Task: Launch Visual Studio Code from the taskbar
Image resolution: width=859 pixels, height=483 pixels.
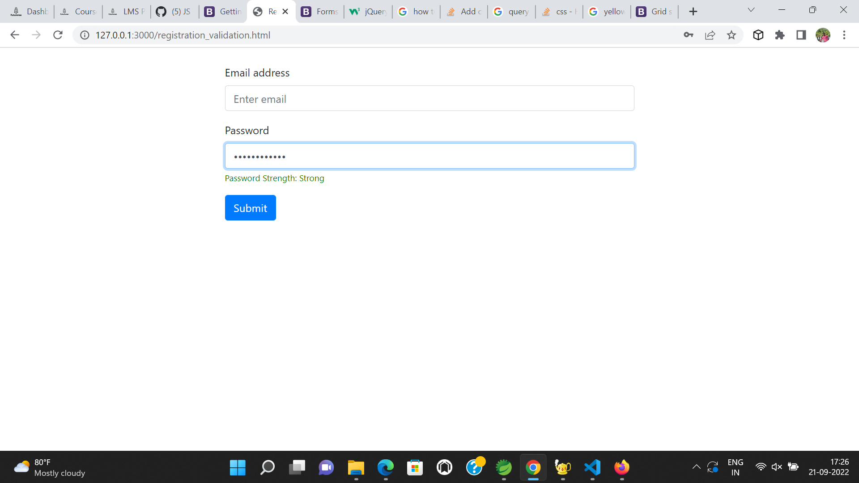Action: pos(592,467)
